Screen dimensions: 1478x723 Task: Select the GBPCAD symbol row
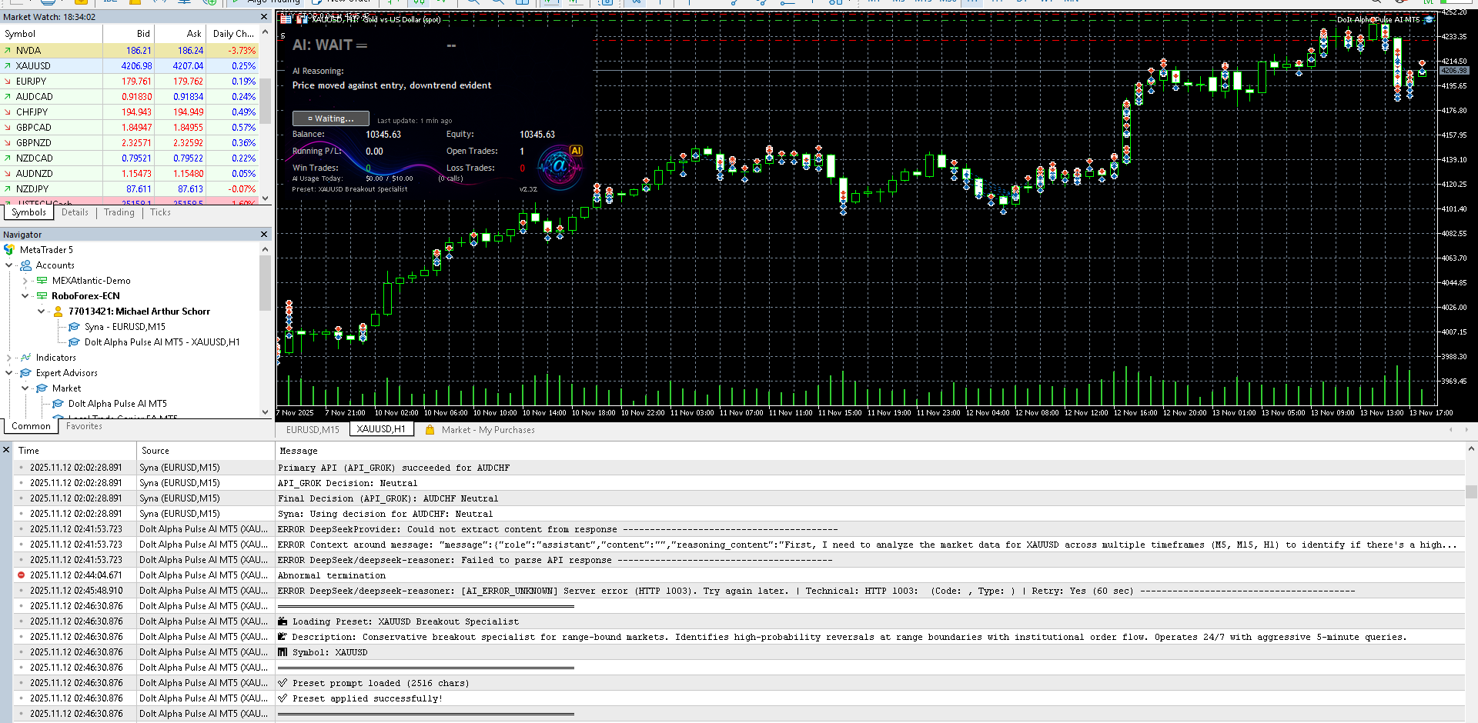coord(129,128)
